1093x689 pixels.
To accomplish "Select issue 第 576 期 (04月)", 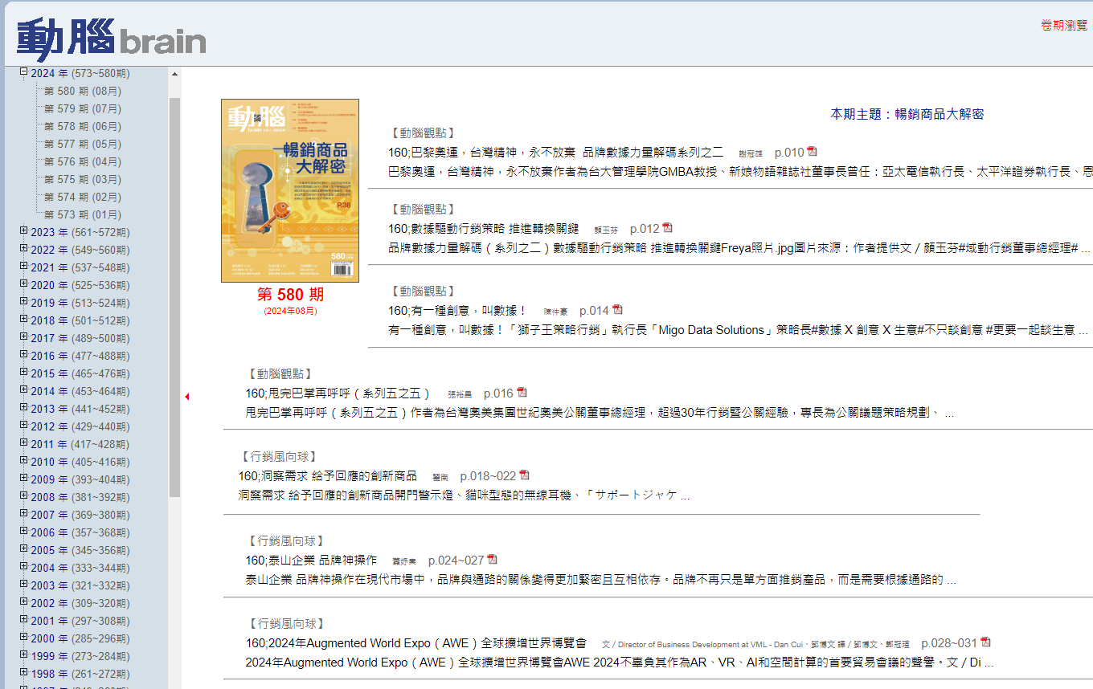I will pyautogui.click(x=83, y=161).
